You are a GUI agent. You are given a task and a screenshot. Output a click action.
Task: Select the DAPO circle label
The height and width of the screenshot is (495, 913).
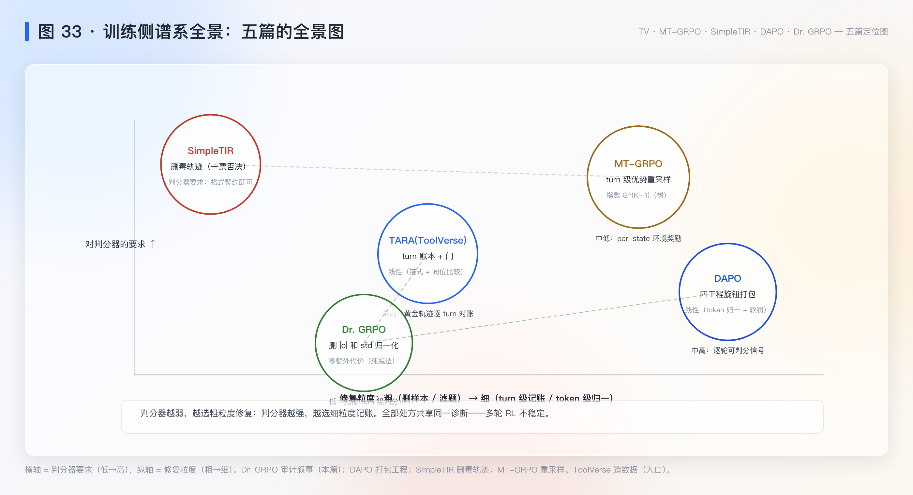click(x=727, y=278)
